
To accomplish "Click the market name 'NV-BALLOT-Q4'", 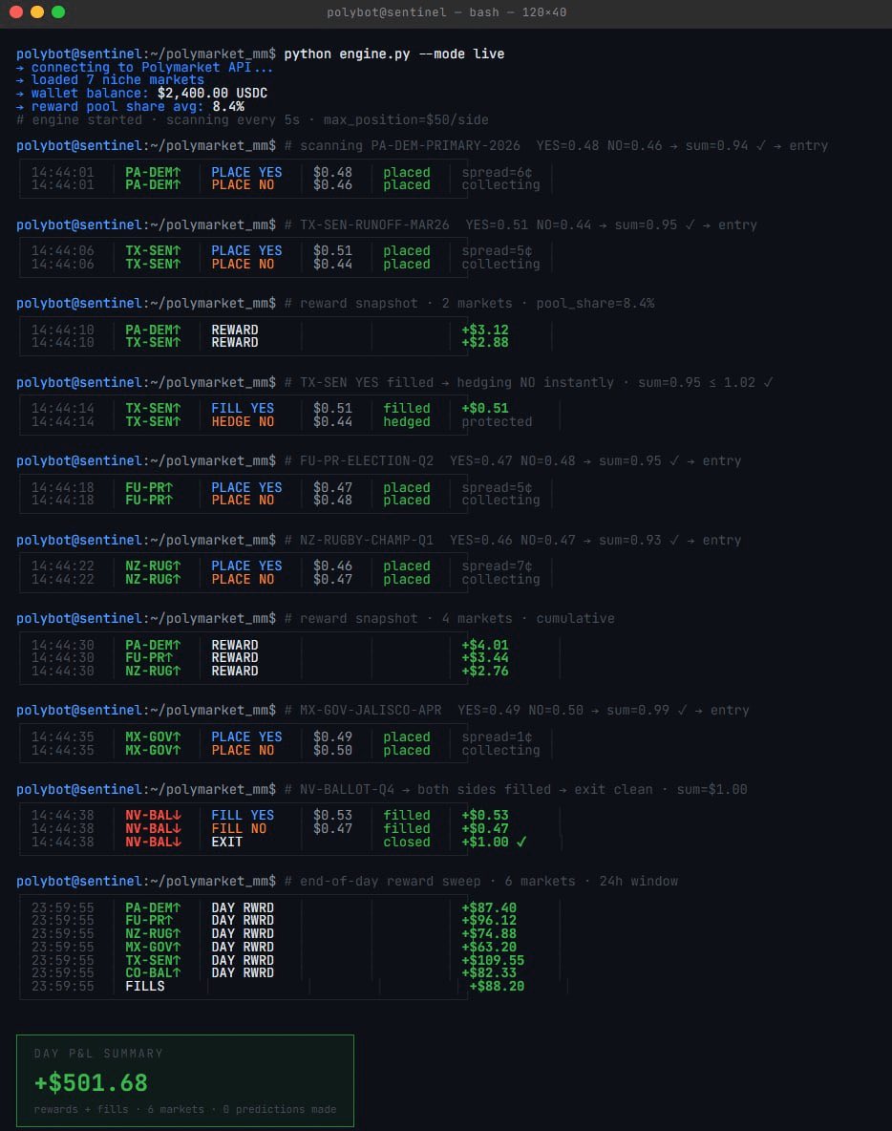I will (347, 790).
